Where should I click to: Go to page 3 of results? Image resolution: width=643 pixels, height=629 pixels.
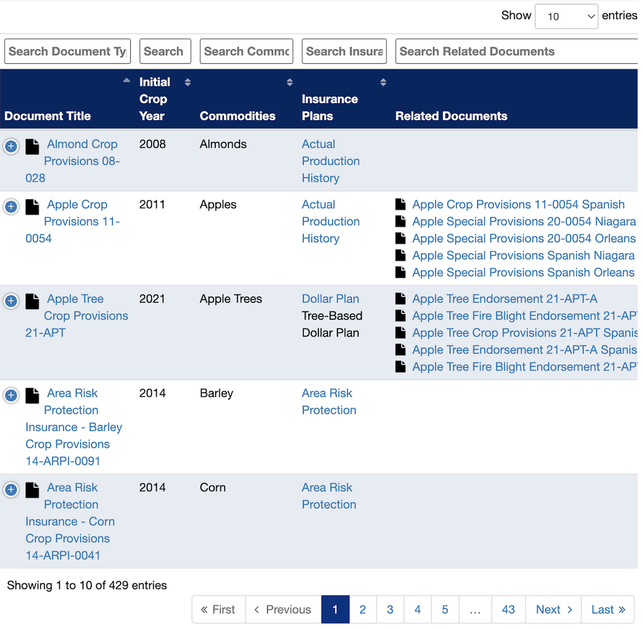point(390,609)
